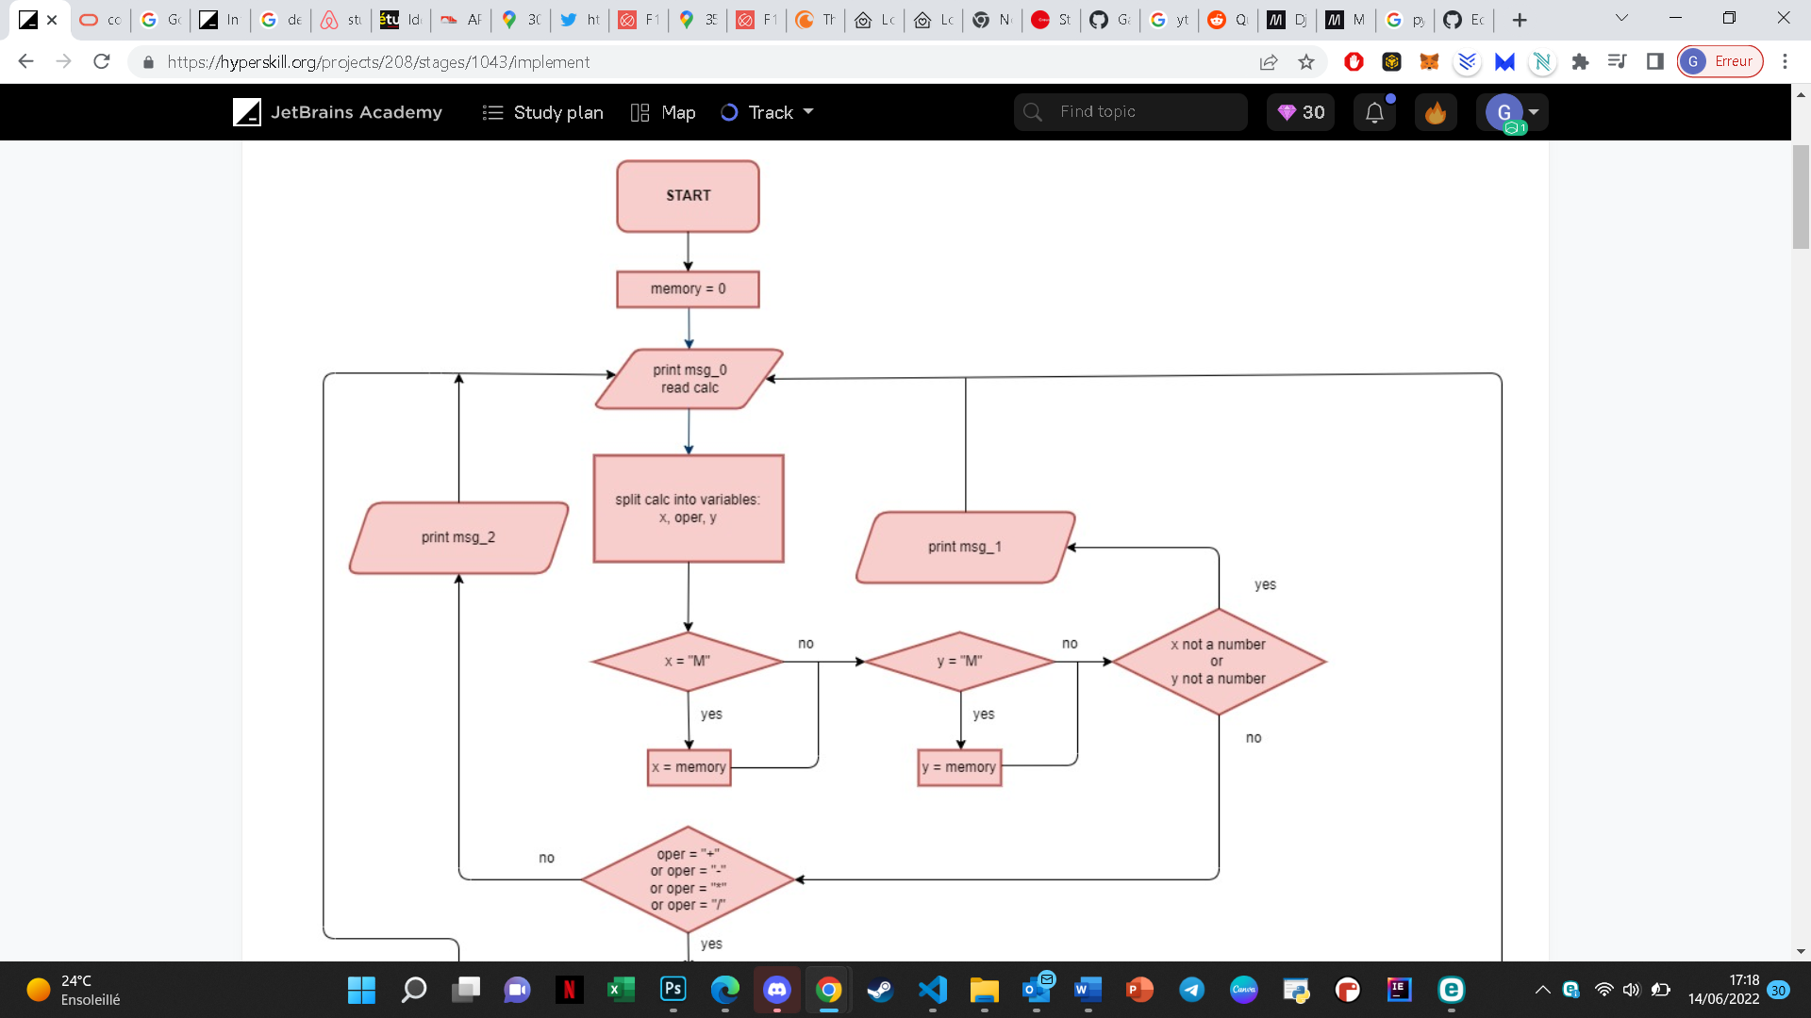Click the streak flame icon

point(1435,112)
